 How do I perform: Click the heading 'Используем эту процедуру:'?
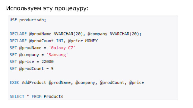click(x=47, y=9)
